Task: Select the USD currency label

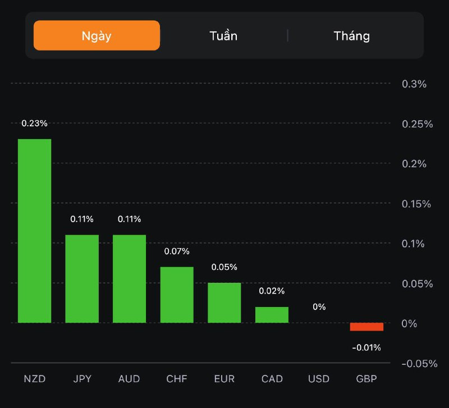Action: [319, 379]
